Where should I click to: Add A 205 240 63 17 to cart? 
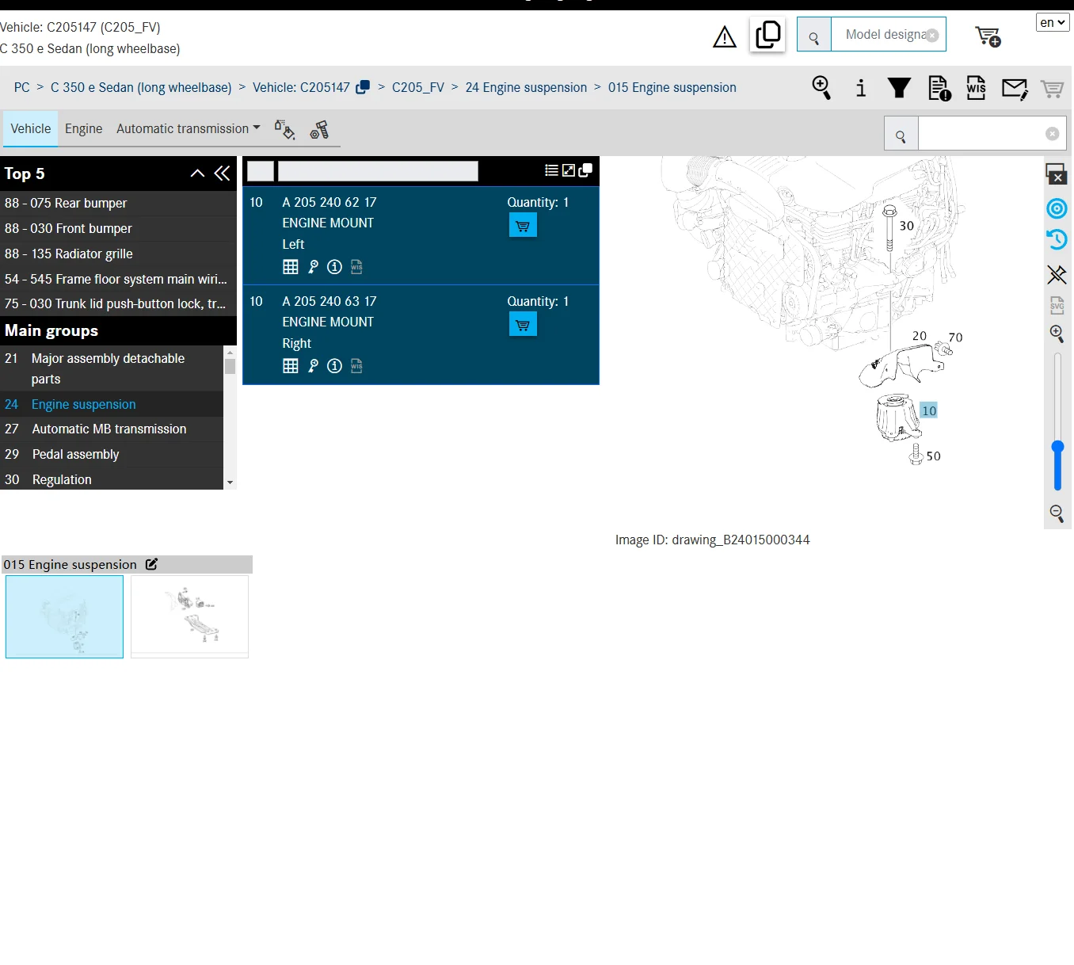523,324
